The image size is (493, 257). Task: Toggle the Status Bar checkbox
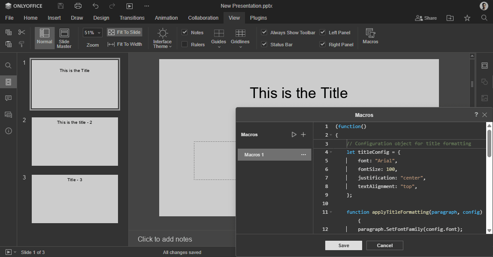click(x=264, y=44)
